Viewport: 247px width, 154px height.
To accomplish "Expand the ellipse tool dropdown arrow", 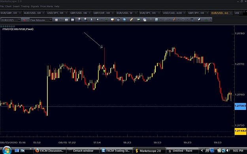I will click(188, 19).
